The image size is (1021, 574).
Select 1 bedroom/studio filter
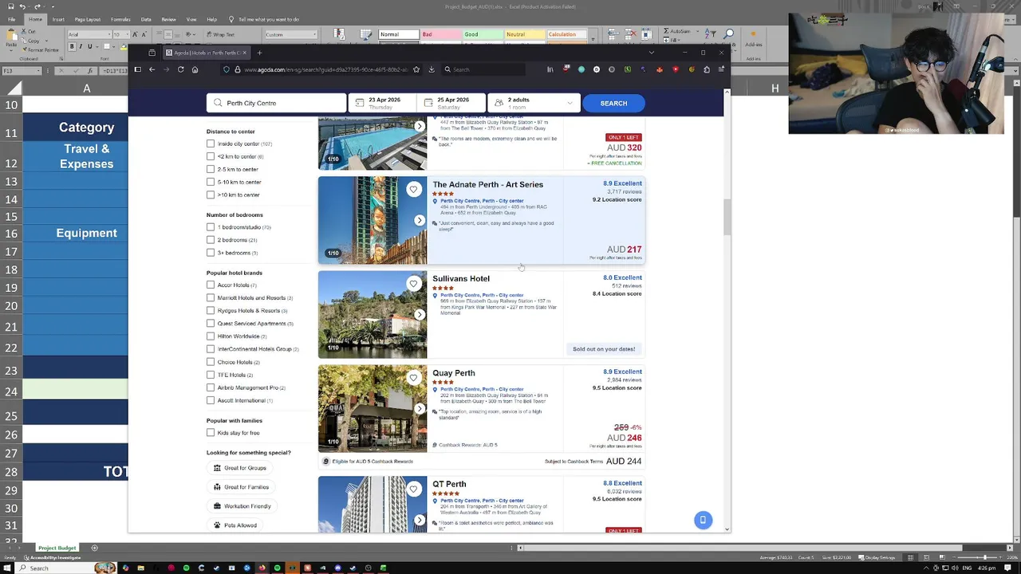pyautogui.click(x=211, y=227)
